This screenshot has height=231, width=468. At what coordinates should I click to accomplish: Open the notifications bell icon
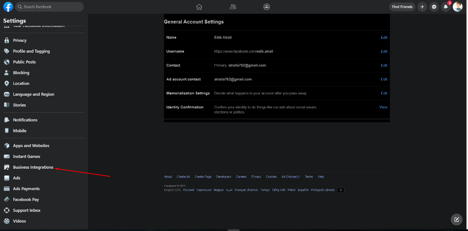pyautogui.click(x=446, y=7)
